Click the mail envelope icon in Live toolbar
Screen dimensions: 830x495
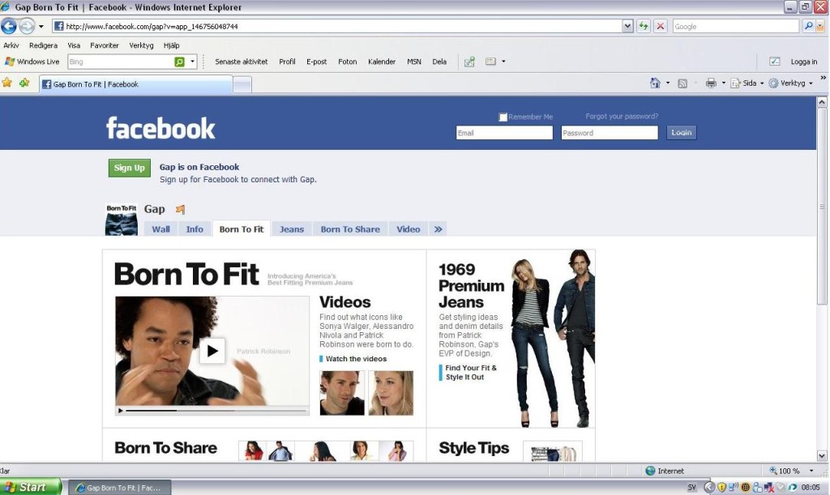[490, 62]
